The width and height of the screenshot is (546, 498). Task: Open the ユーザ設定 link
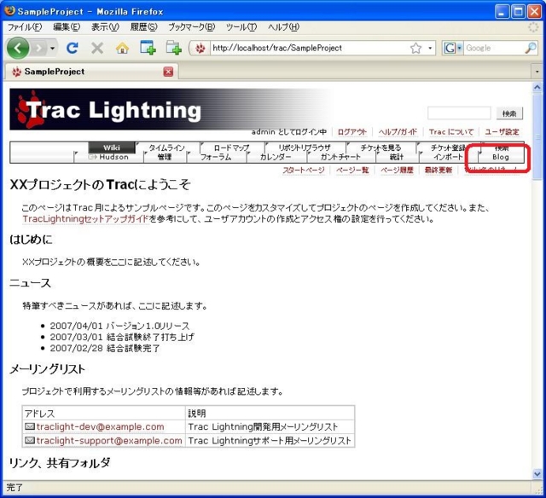(502, 132)
